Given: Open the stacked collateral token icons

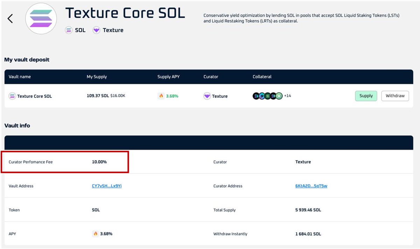Looking at the screenshot, I should 267,96.
